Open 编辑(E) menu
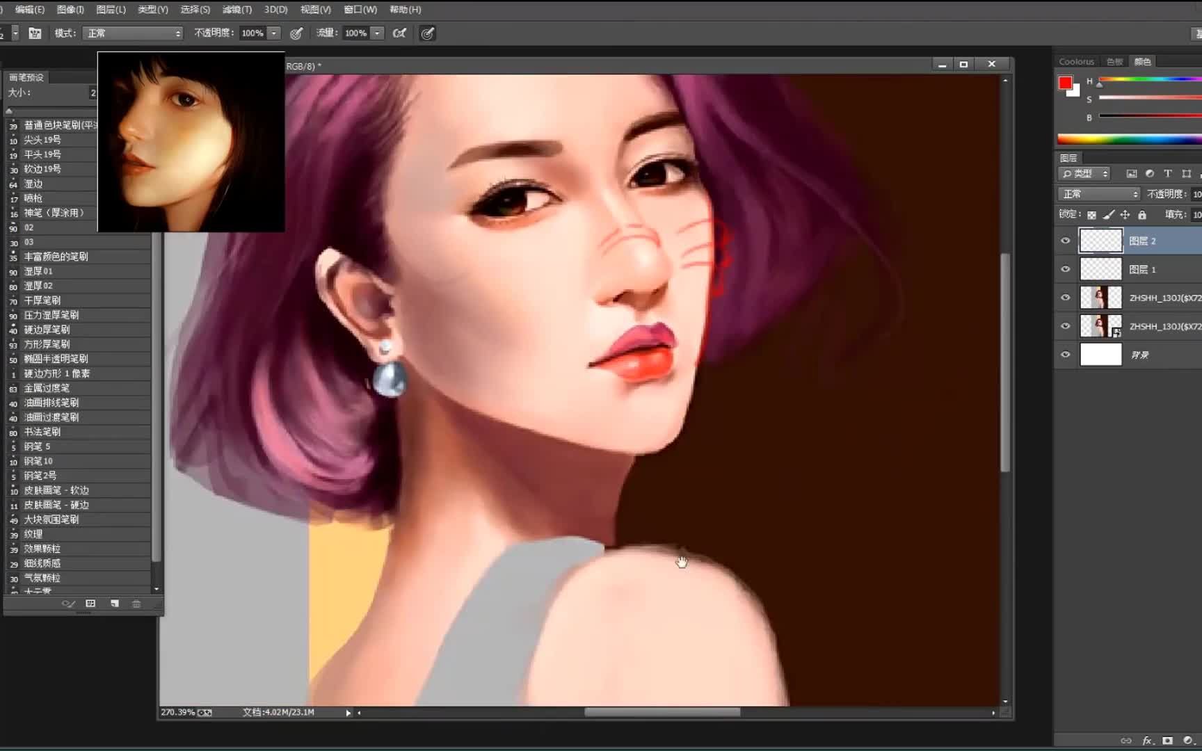This screenshot has width=1202, height=751. tap(29, 10)
